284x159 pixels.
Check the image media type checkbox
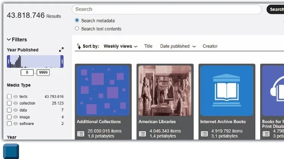[x=9, y=117]
